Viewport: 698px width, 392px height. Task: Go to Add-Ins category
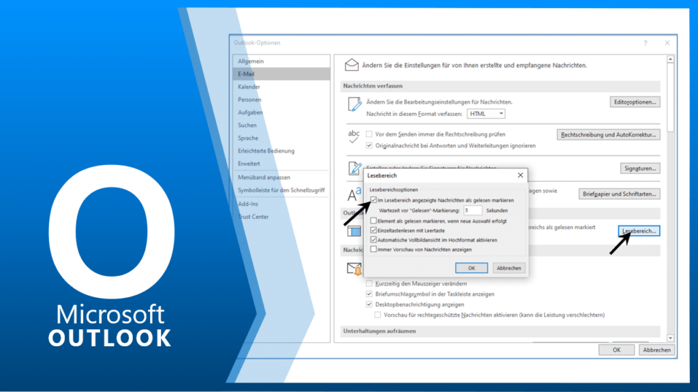pyautogui.click(x=248, y=204)
